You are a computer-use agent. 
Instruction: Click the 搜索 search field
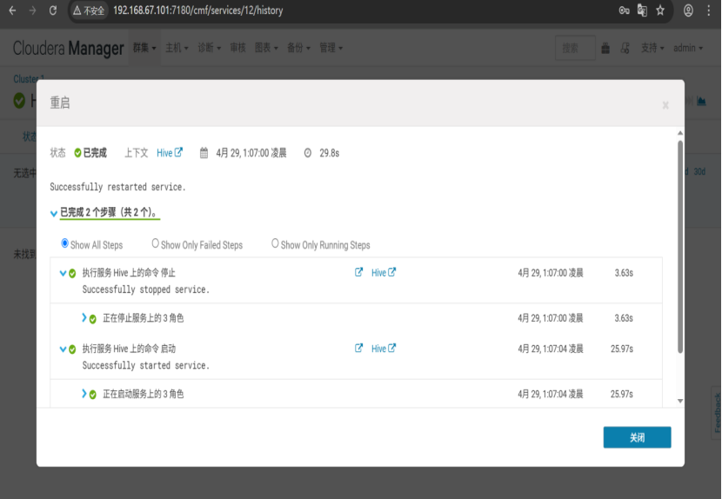click(x=575, y=48)
